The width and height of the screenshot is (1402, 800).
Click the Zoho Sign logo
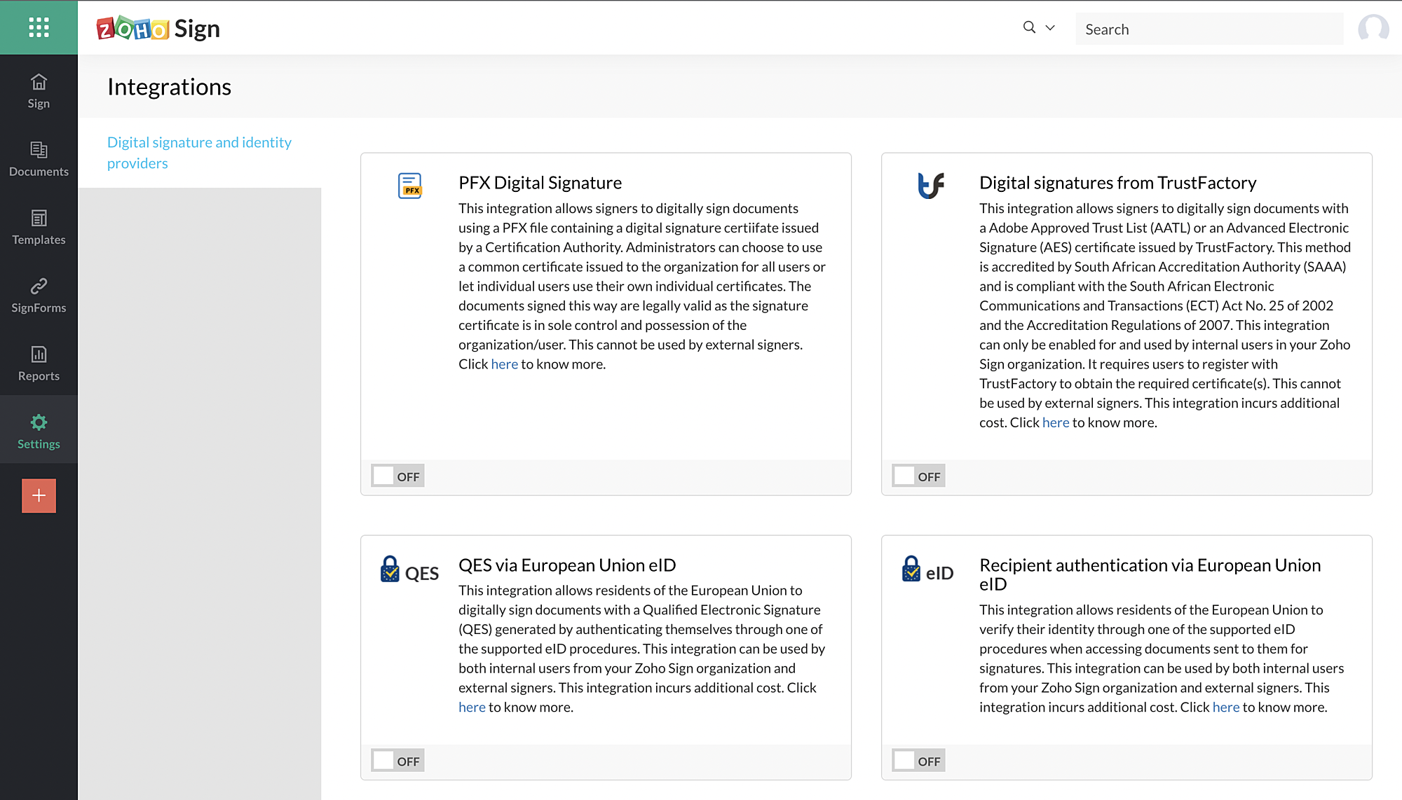(x=158, y=29)
